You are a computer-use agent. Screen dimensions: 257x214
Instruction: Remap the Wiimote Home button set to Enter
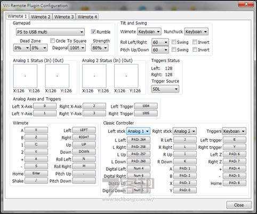[x=36, y=173]
